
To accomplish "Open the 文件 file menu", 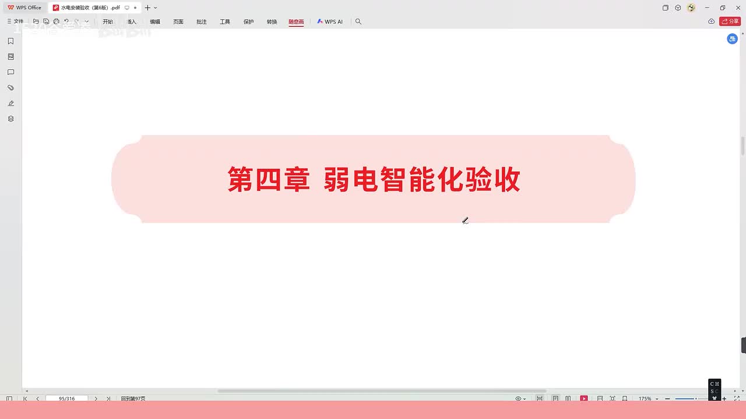I will tap(15, 22).
